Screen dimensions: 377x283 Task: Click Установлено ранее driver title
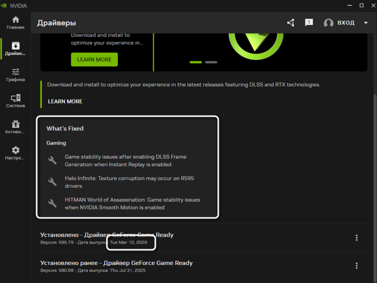(116, 263)
